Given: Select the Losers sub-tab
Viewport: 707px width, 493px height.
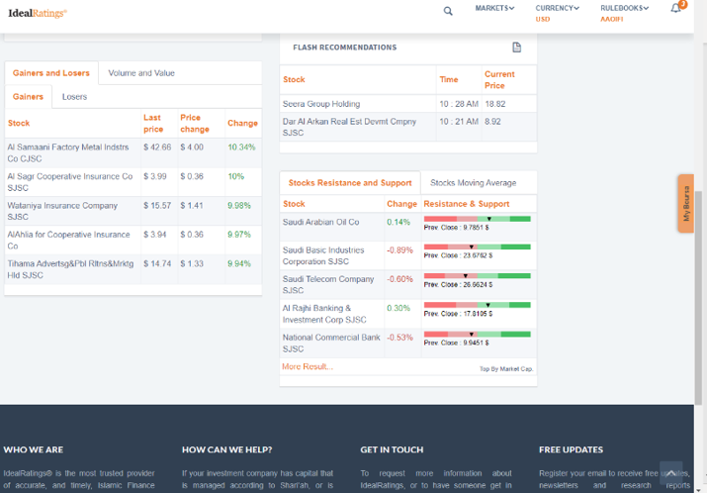Looking at the screenshot, I should pos(74,97).
